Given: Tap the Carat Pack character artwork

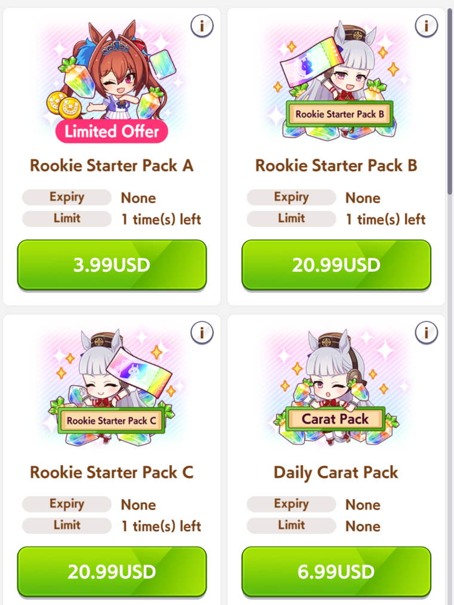Looking at the screenshot, I should pos(336,388).
